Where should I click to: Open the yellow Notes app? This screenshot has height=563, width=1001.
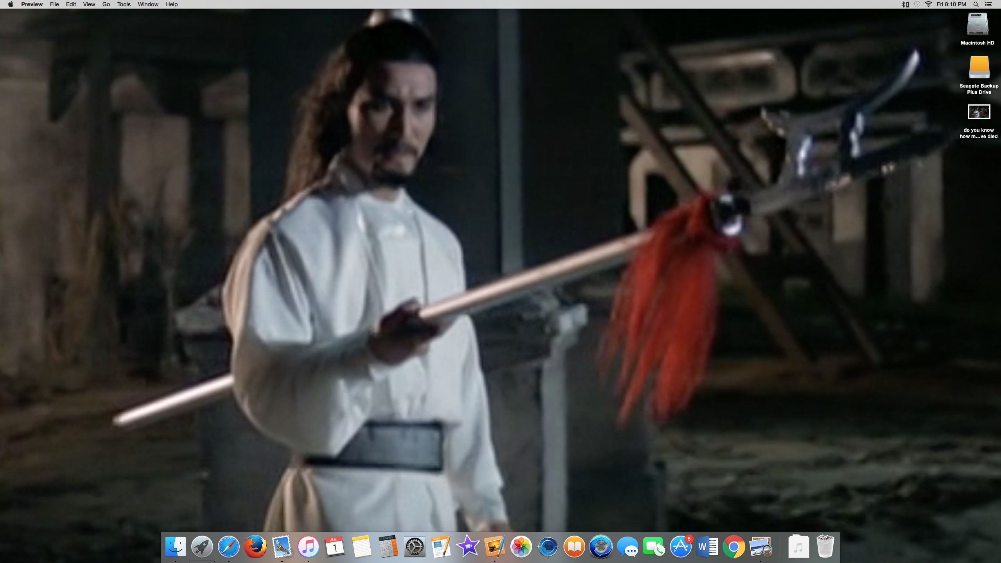(x=362, y=546)
